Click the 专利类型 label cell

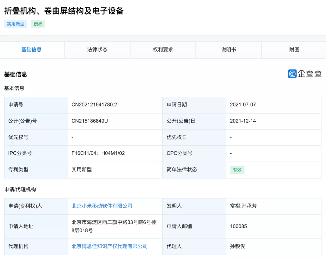36,169
